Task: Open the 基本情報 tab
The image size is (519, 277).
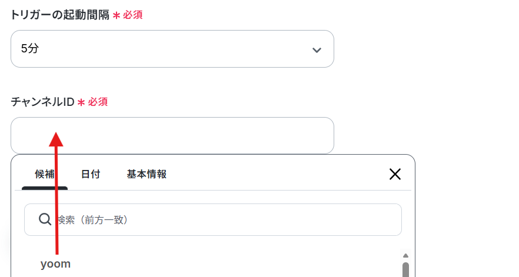Action: coord(147,174)
